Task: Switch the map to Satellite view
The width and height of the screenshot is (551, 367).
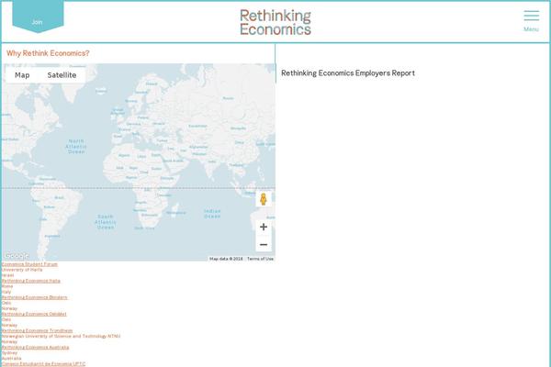Action: (62, 75)
